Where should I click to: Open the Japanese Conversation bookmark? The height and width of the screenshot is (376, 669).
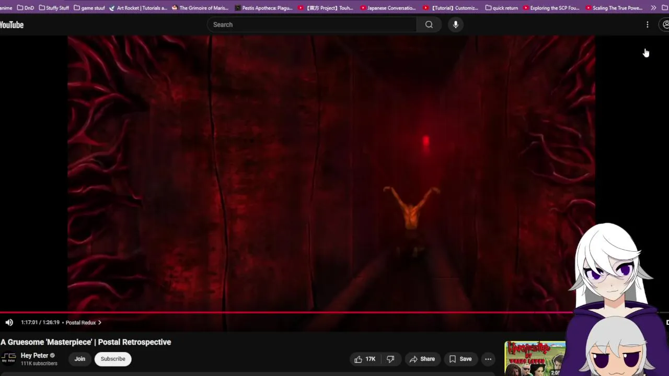click(388, 8)
